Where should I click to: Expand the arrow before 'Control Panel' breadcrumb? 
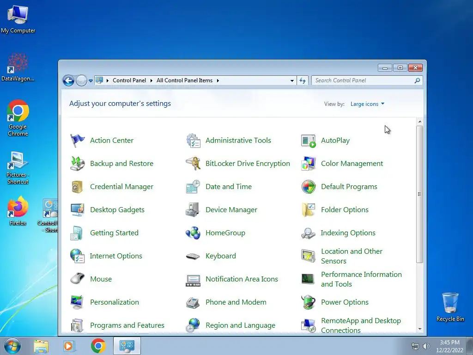pos(107,80)
